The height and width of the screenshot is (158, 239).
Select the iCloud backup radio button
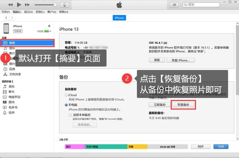point(66,95)
